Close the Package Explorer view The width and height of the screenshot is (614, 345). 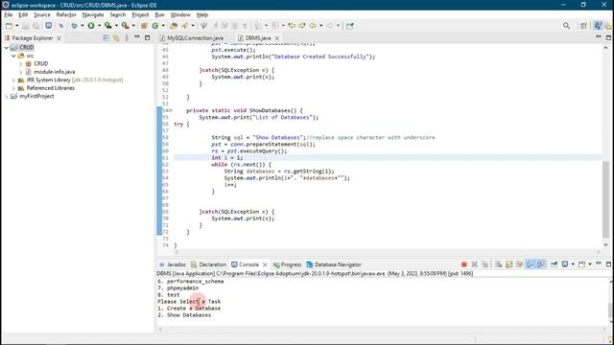59,38
